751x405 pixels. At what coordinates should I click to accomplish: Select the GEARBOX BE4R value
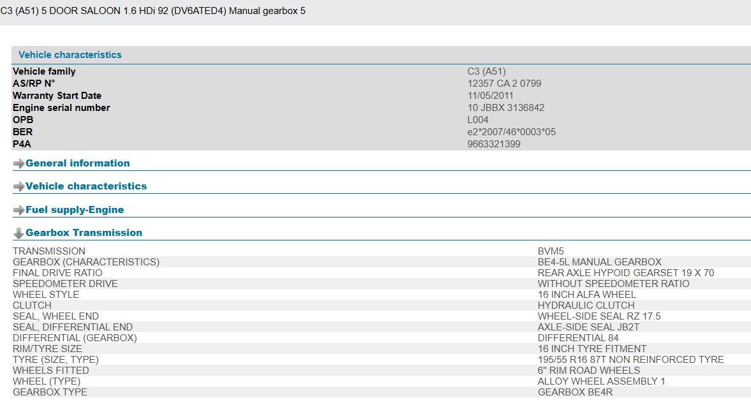[x=576, y=392]
